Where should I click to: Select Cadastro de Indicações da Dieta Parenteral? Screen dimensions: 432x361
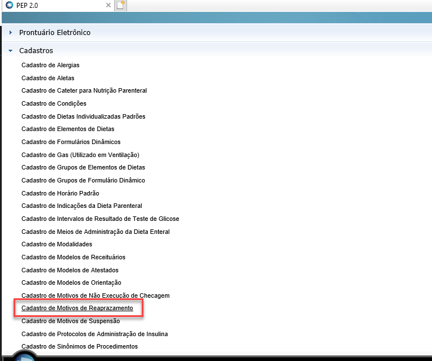point(82,206)
